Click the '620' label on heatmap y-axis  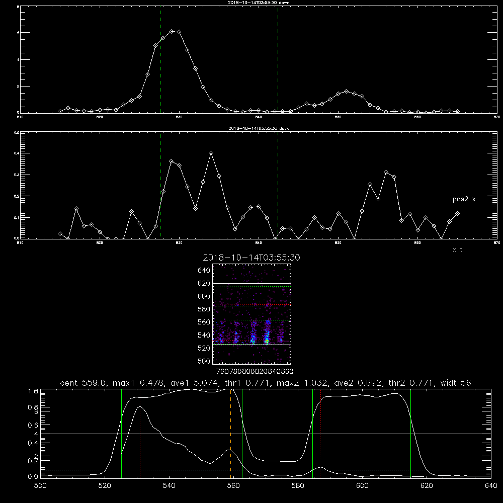[204, 283]
